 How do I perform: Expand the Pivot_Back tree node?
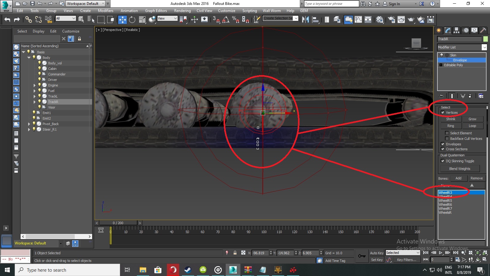tap(29, 124)
